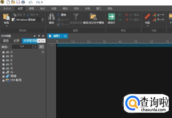172x118 pixels.
Task: Switch to the 项目 tab in file view
Action: pos(6,41)
